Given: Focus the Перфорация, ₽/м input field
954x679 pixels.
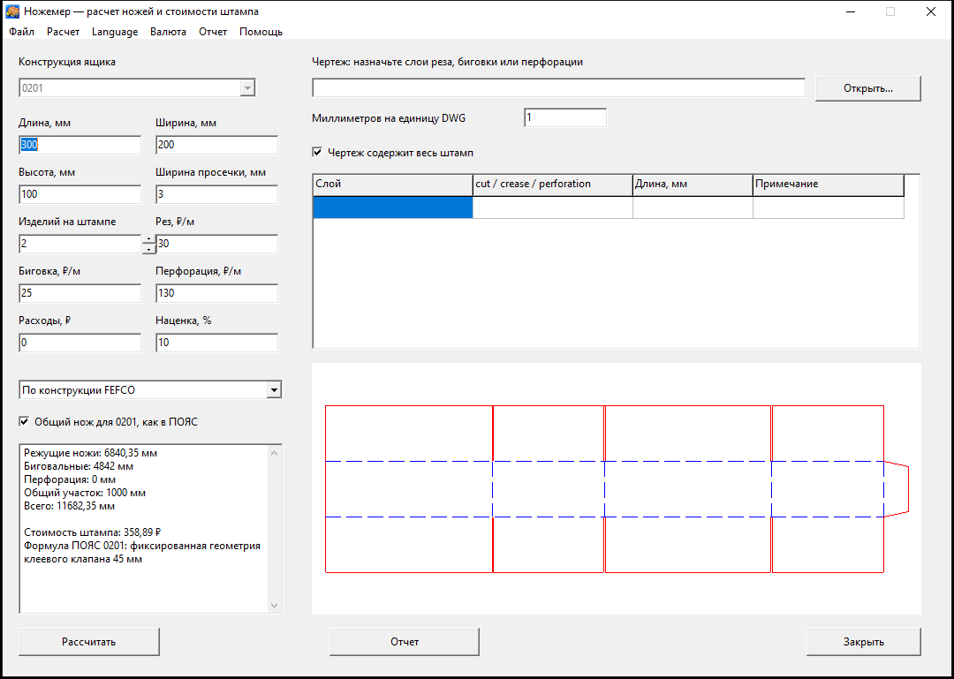Looking at the screenshot, I should (x=216, y=293).
